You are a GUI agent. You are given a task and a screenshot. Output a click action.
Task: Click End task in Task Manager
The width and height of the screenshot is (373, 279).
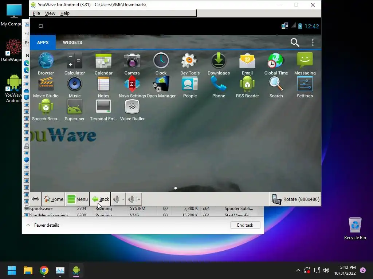[245, 225]
